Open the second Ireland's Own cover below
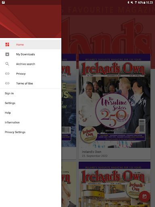Viewport: 155px width, 207px height. (x=115, y=184)
